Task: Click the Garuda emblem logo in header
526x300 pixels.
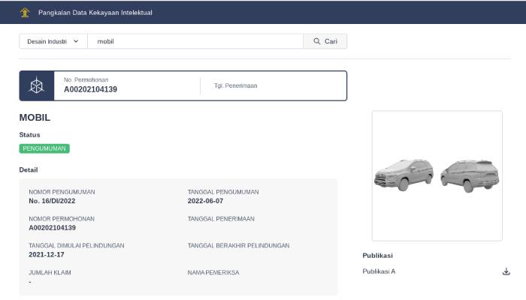Action: click(x=25, y=13)
